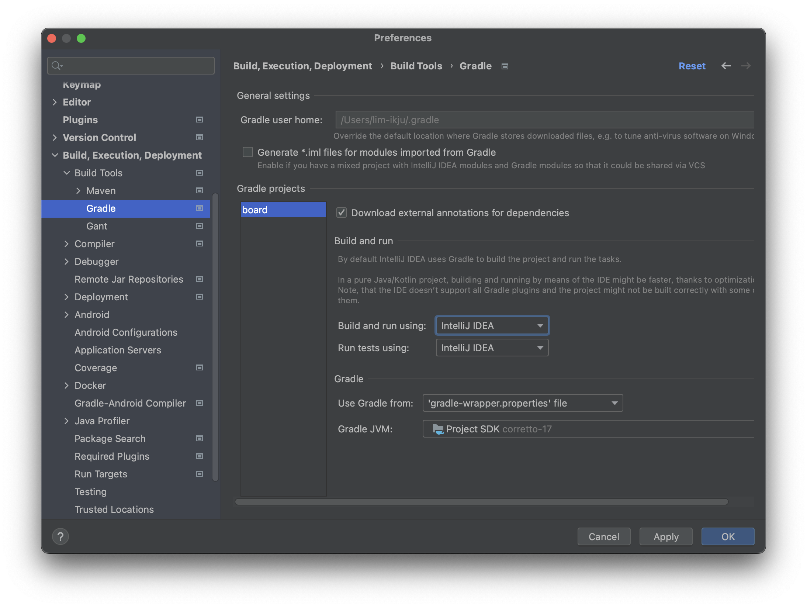Uncheck Download external annotations for dependencies

342,213
